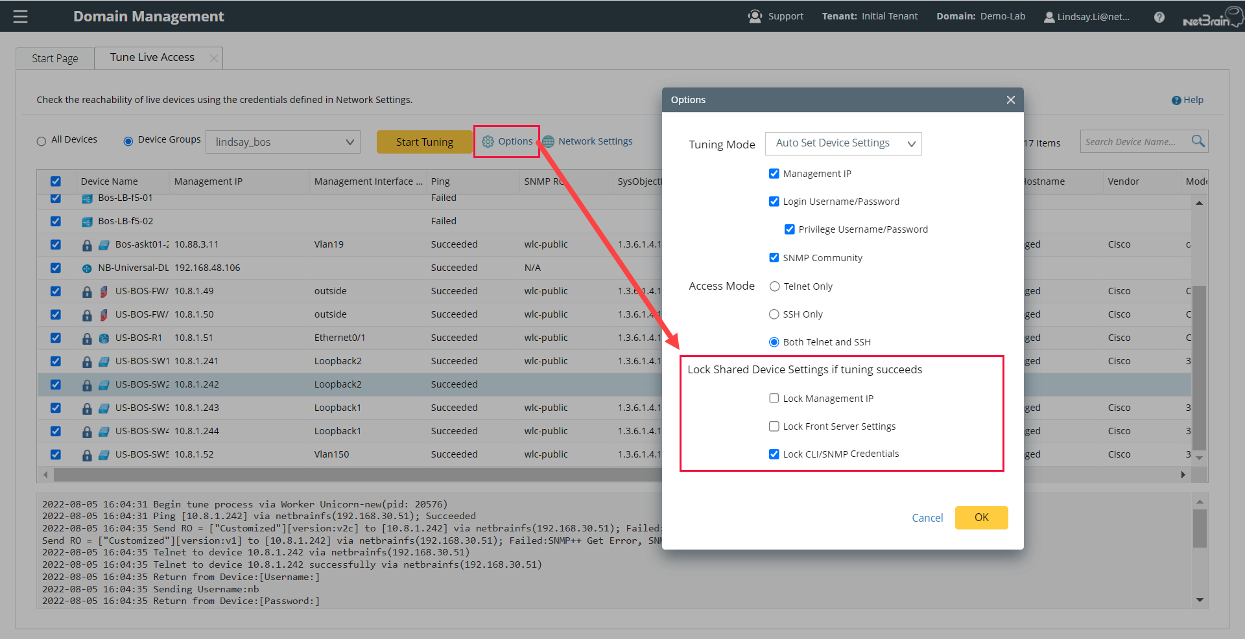
Task: Click the search magnifier in Search Device Name field
Action: click(x=1197, y=141)
